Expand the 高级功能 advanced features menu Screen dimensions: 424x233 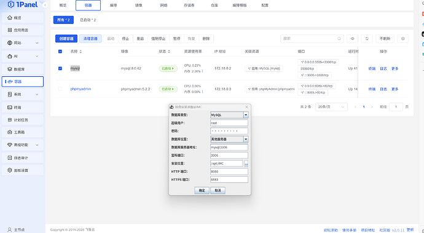pyautogui.click(x=23, y=144)
